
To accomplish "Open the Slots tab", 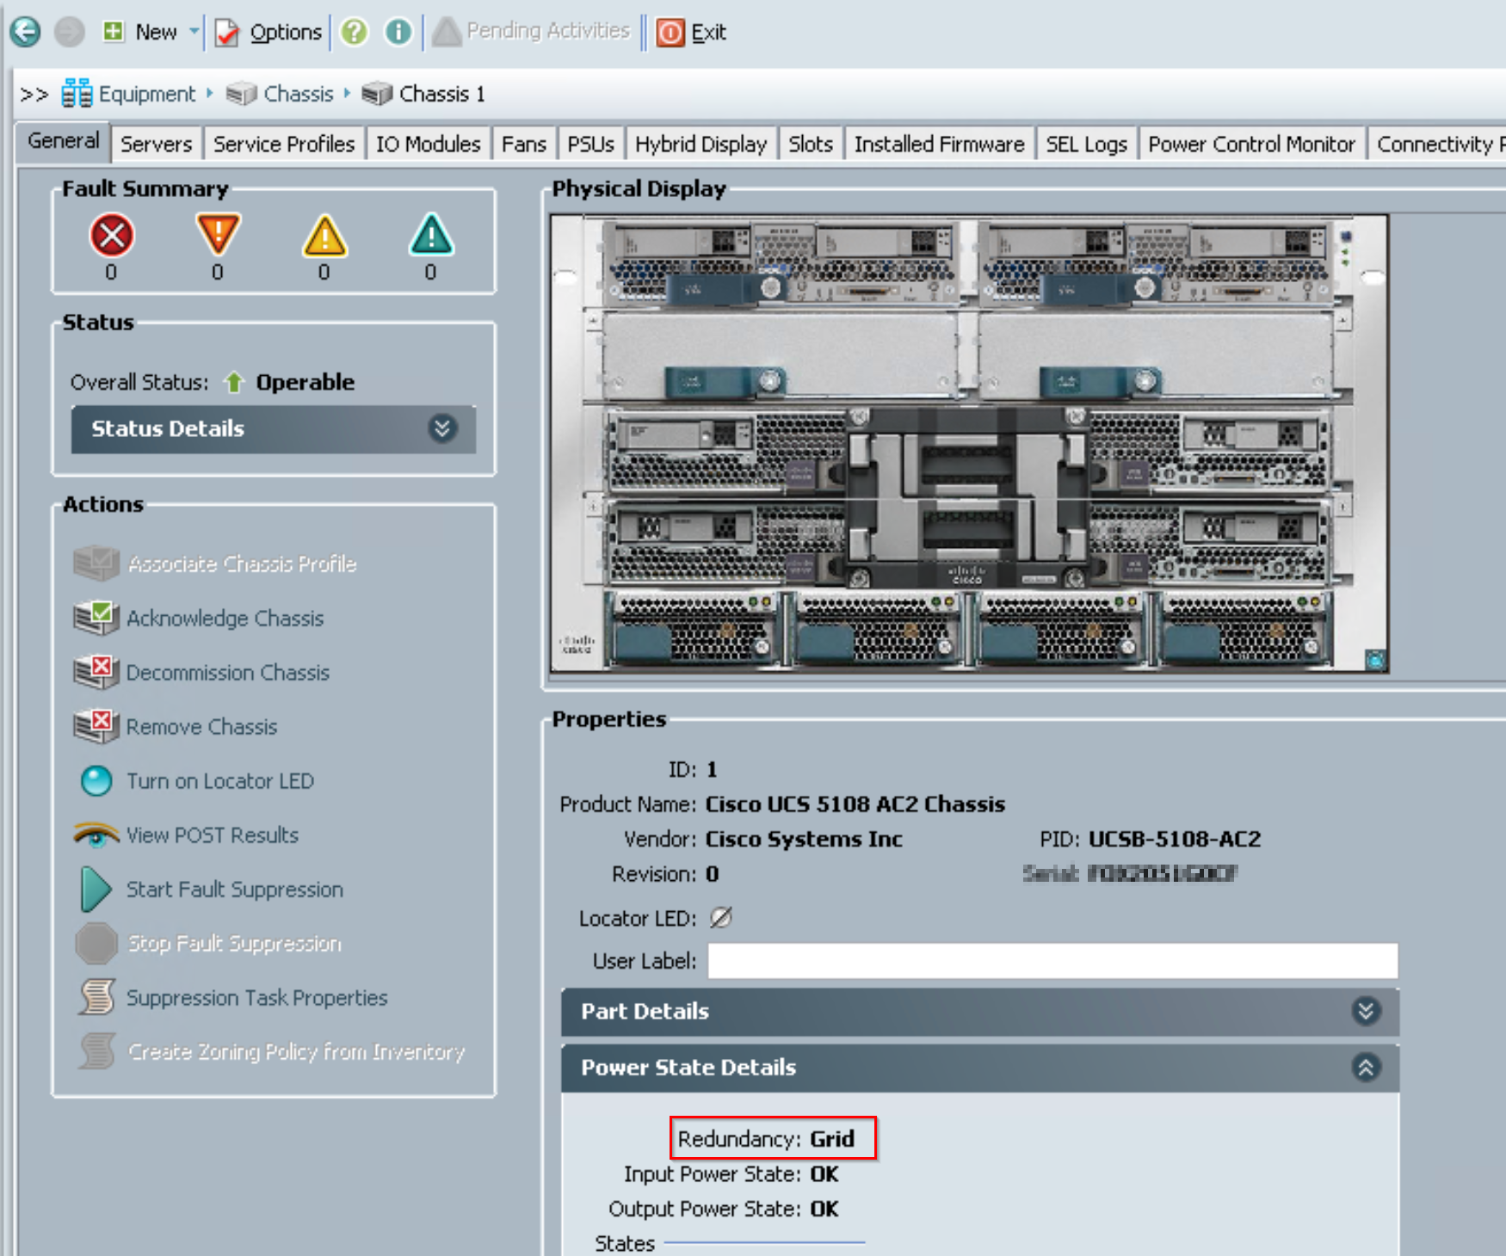I will point(811,144).
